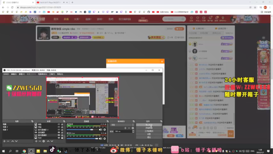This screenshot has height=154, width=273.
Task: Open source properties gear icon
Action: pyautogui.click(x=44, y=141)
